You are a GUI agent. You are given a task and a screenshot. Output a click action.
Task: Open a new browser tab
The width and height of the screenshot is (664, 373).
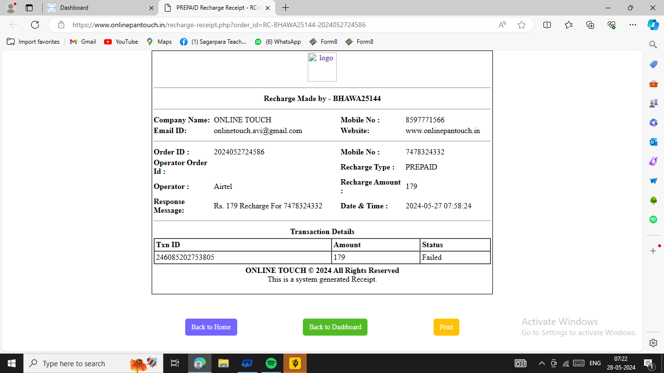pyautogui.click(x=286, y=8)
